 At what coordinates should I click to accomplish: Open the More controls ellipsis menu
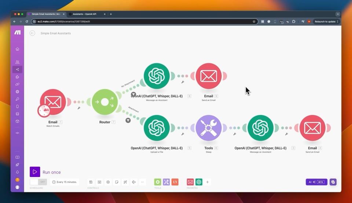coord(142,182)
